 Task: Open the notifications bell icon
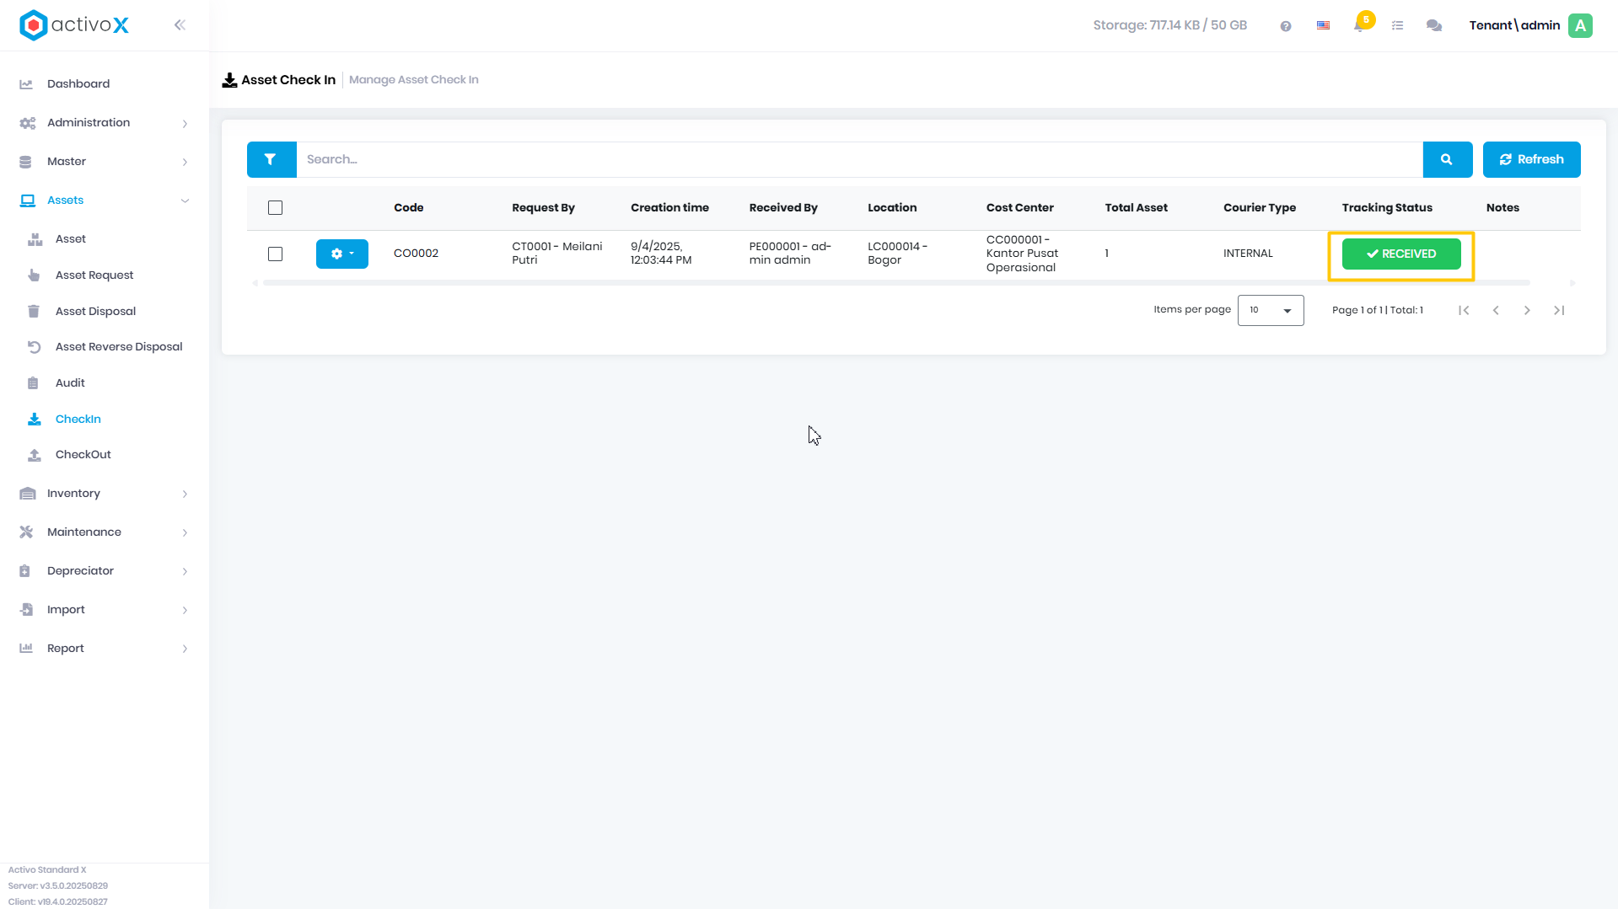(x=1359, y=25)
